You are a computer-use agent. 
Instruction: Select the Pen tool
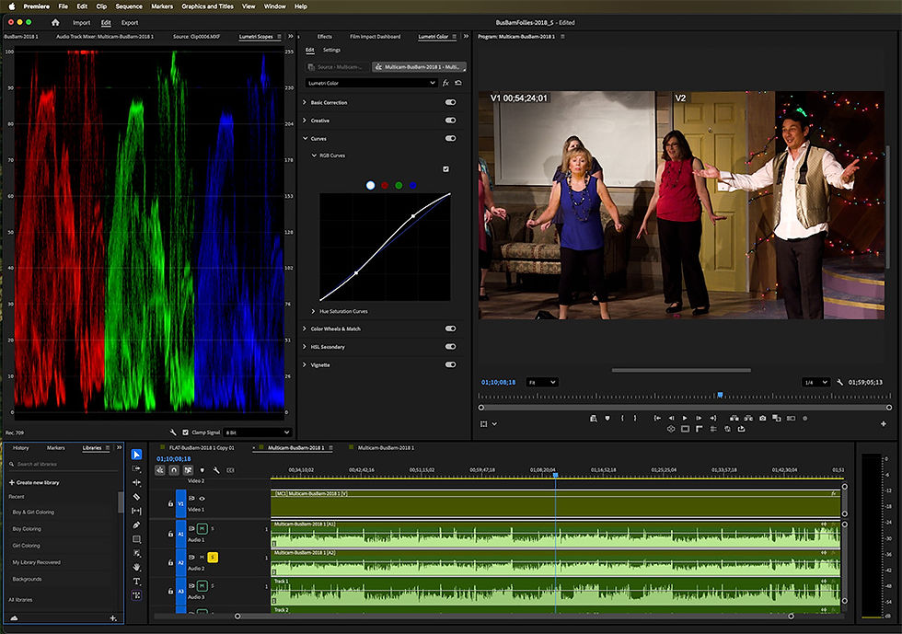(x=136, y=524)
